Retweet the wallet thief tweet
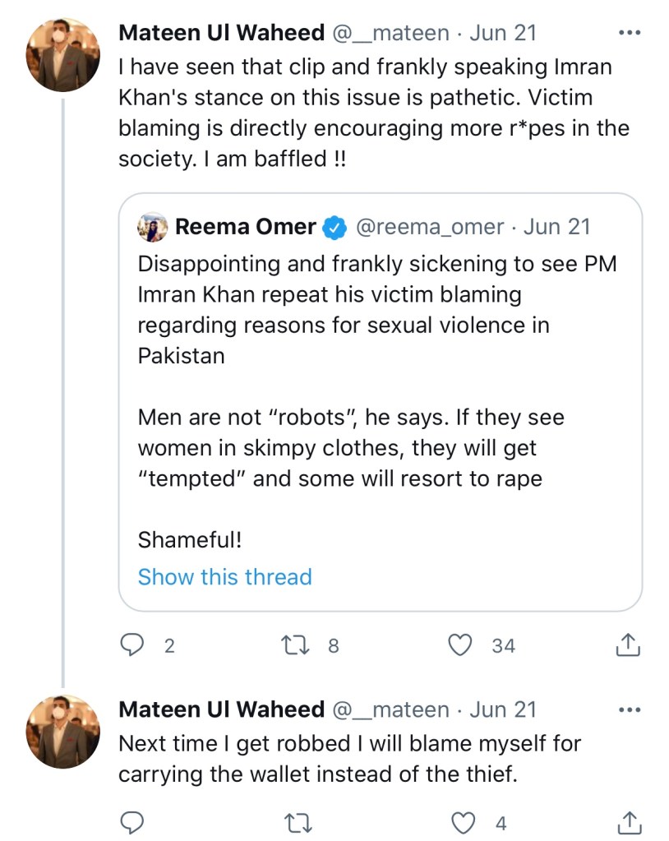Image resolution: width=669 pixels, height=841 pixels. [300, 822]
